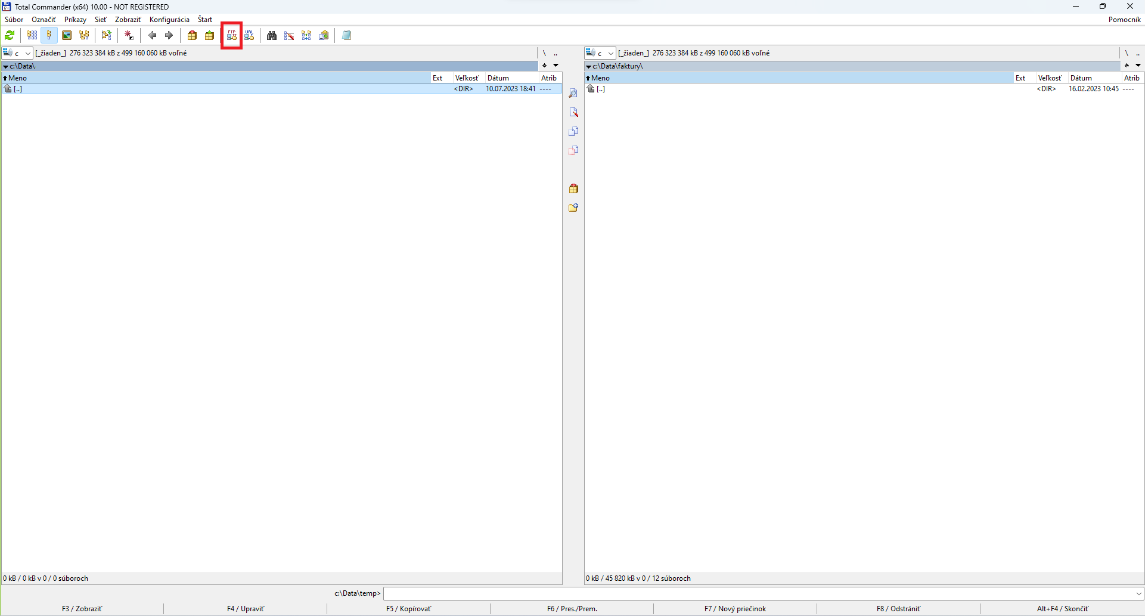Go to parent with left panel '..' button
This screenshot has width=1145, height=616.
point(556,53)
